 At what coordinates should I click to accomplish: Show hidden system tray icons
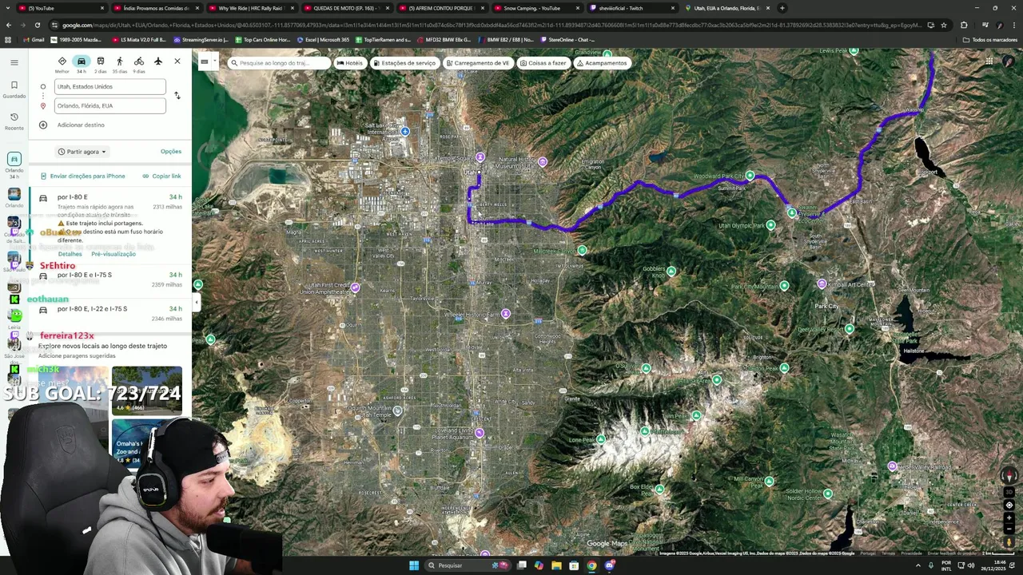point(919,565)
